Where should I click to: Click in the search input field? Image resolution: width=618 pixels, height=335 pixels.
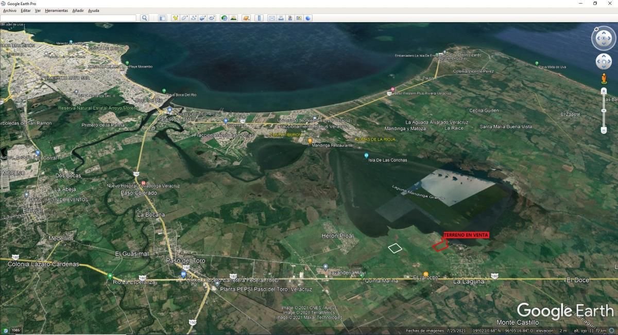[x=68, y=18]
